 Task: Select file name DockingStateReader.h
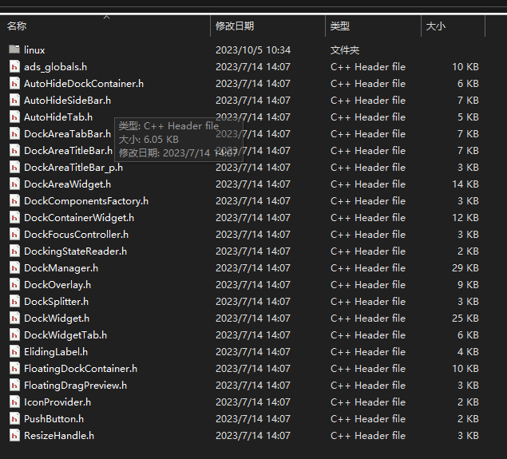[x=75, y=251]
